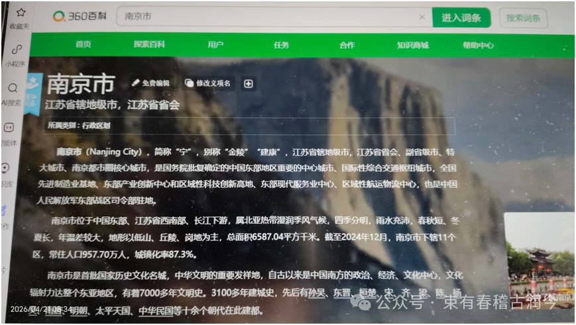Open 帮助中心 in navigation bar
Viewport: 576px width, 325px height.
[x=478, y=46]
